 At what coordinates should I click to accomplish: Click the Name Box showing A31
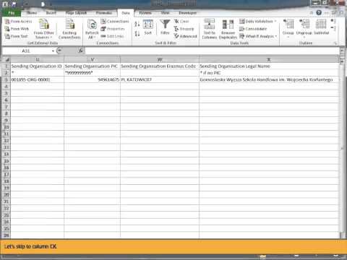(26, 51)
